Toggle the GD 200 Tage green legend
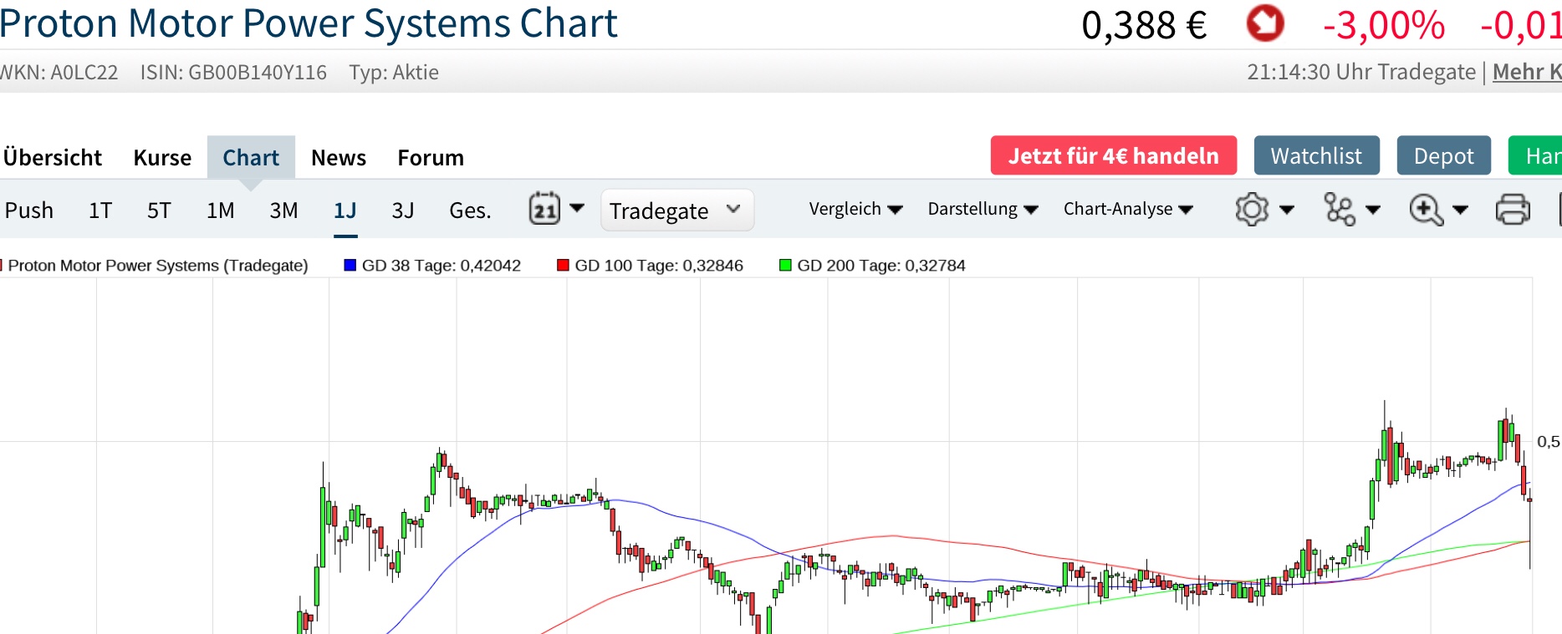The image size is (1562, 634). [872, 266]
